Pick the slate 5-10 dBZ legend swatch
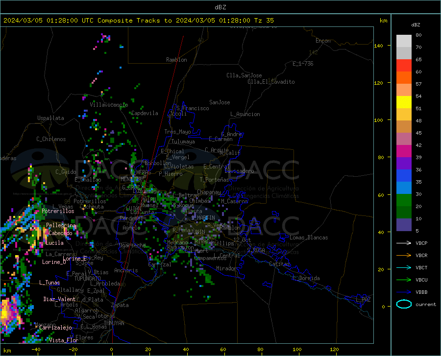441x356 pixels. click(x=404, y=225)
